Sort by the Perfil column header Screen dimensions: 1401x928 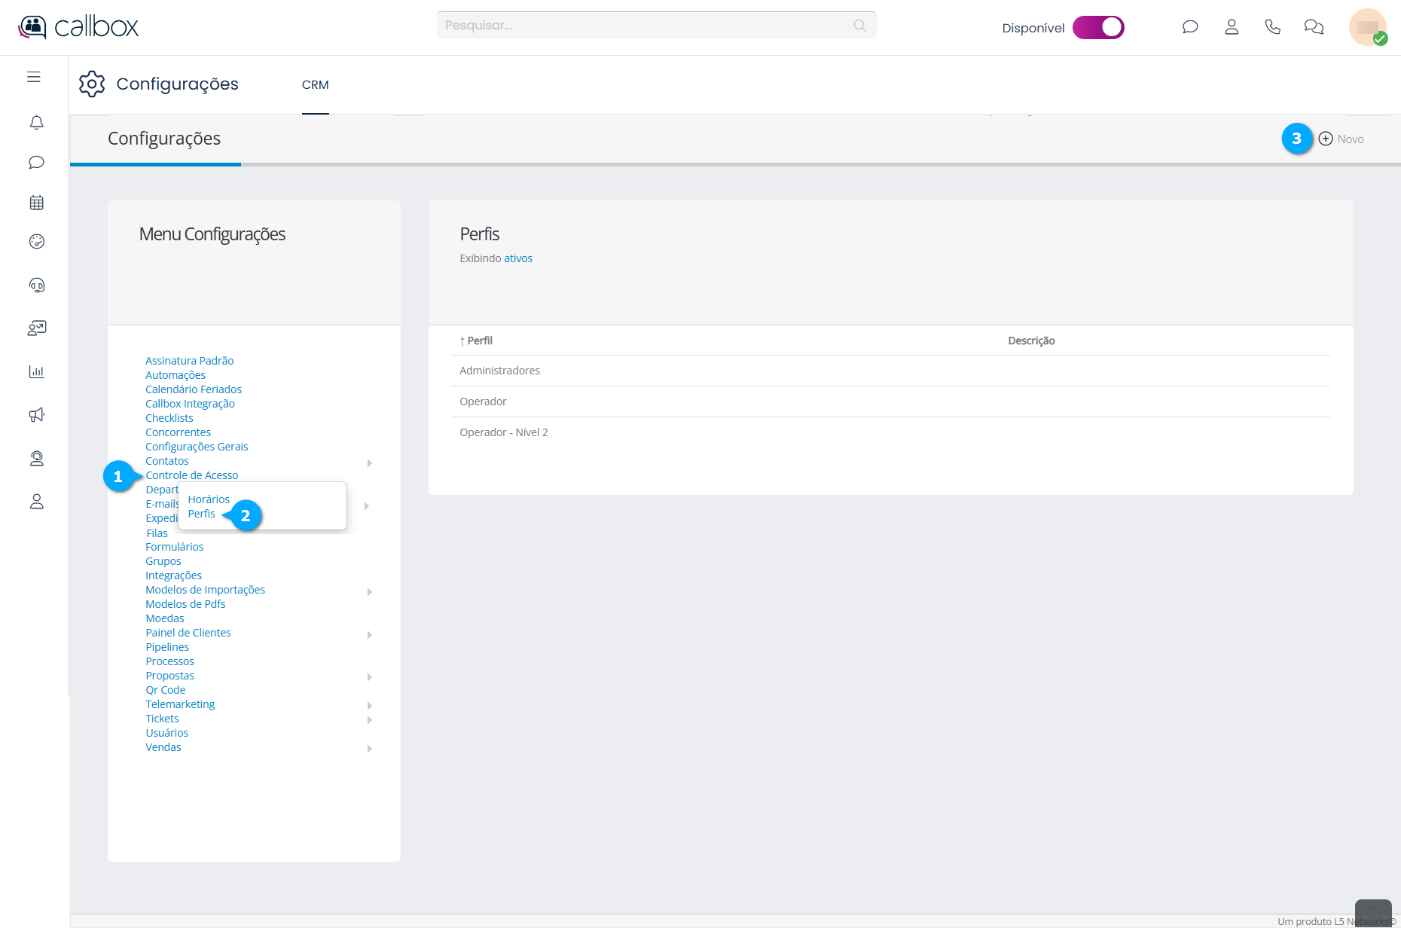point(479,340)
